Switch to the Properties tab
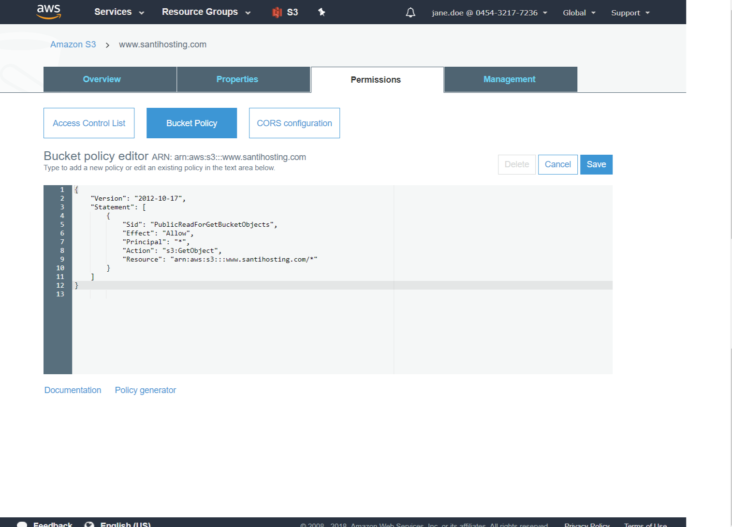732x527 pixels. click(x=243, y=79)
